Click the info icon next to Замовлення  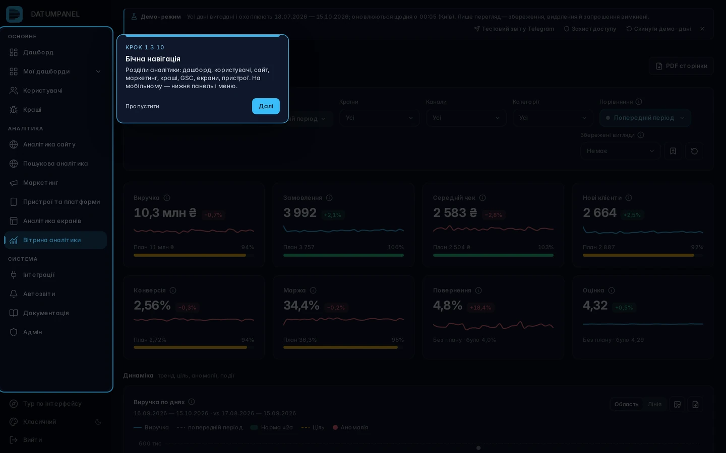[329, 198]
